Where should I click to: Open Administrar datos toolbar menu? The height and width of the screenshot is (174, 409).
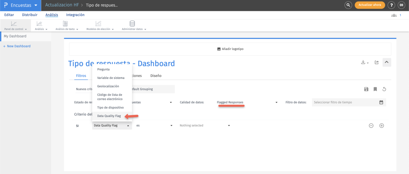[134, 26]
